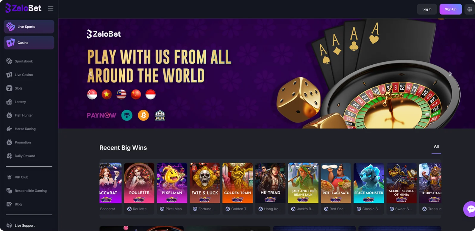Click the Log in button
This screenshot has height=231, width=475.
coord(427,9)
